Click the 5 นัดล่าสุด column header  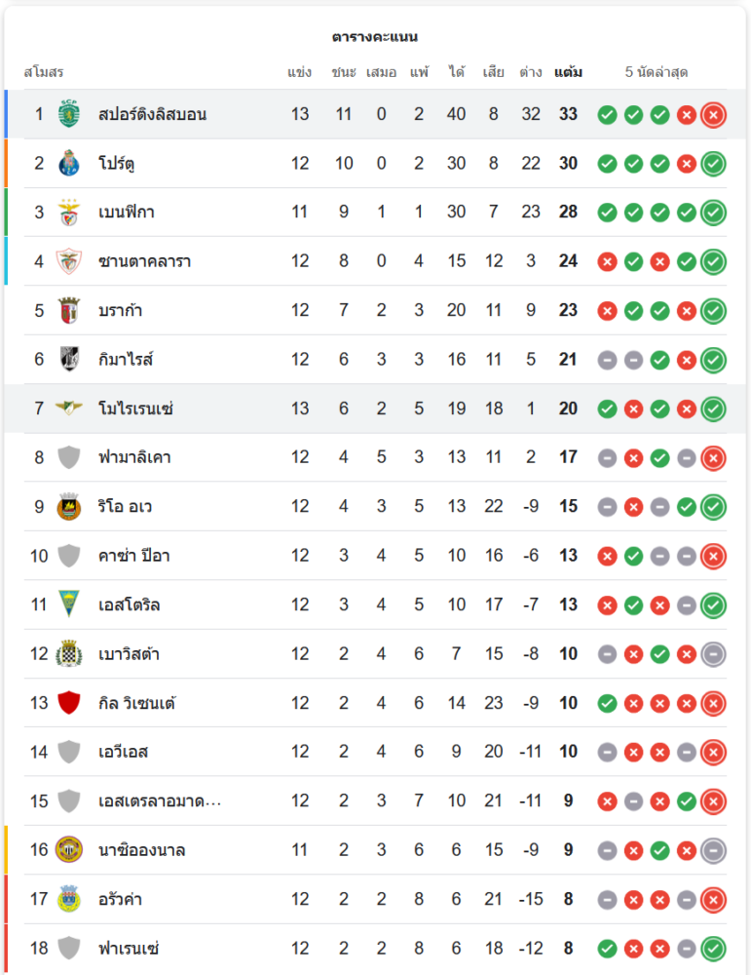[x=657, y=72]
